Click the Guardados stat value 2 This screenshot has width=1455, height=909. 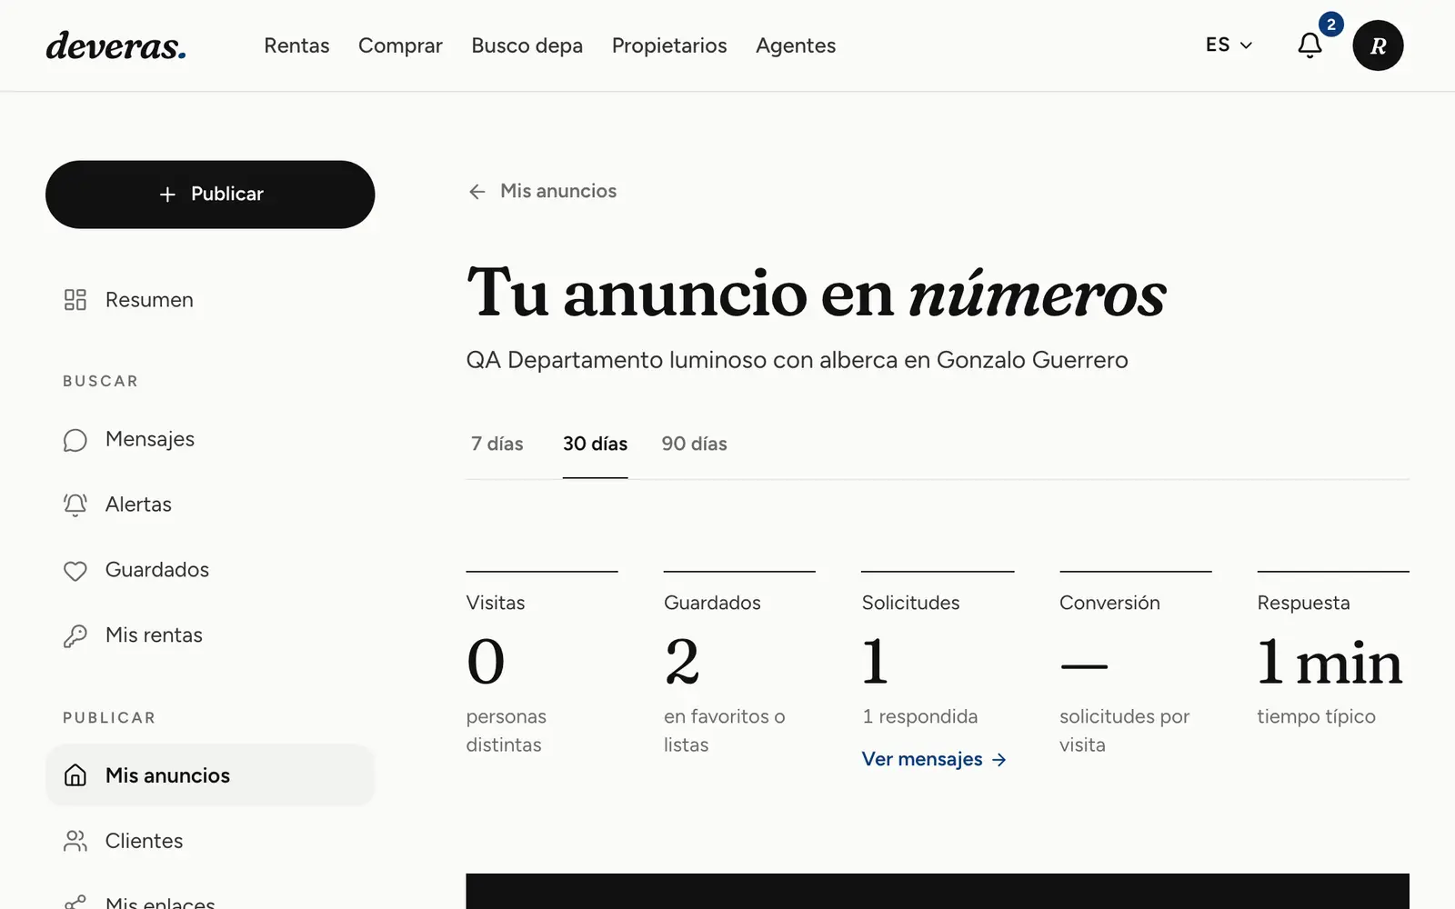click(x=682, y=662)
